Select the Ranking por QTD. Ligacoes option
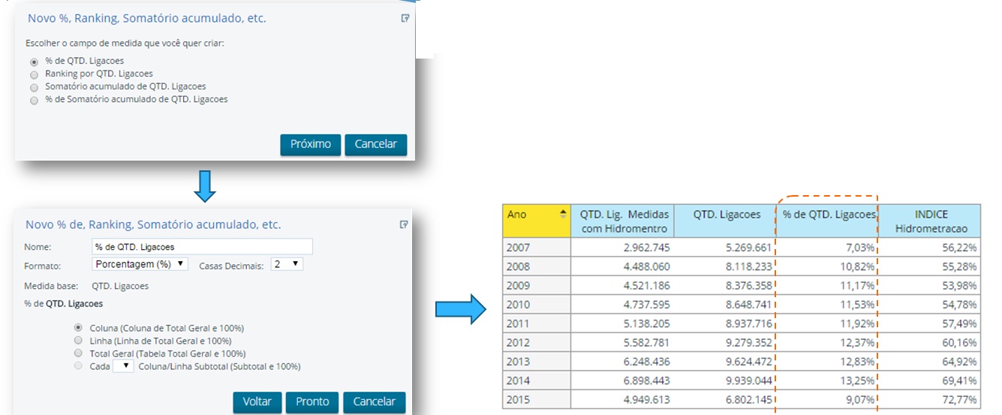Viewport: 1002px width, 415px height. click(x=34, y=74)
